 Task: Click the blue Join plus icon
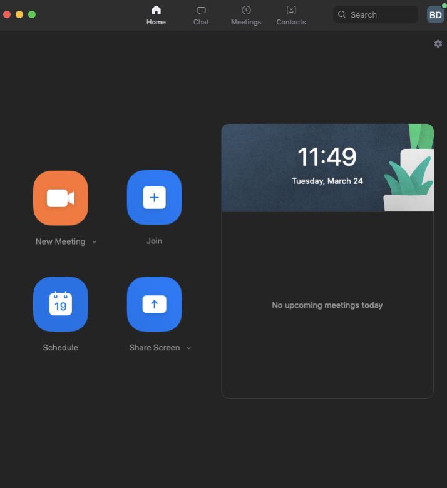pyautogui.click(x=154, y=198)
